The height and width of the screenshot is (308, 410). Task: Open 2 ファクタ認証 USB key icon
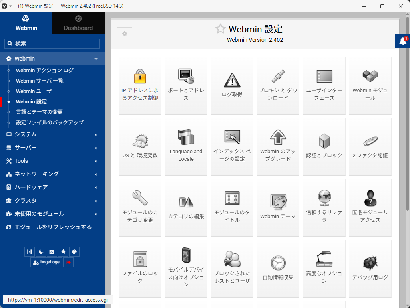tap(370, 141)
